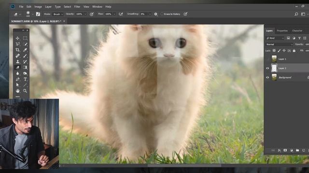Select the History Brush tool
This screenshot has width=309, height=173.
tap(25, 62)
